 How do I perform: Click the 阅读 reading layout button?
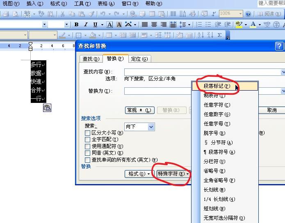tap(269, 14)
